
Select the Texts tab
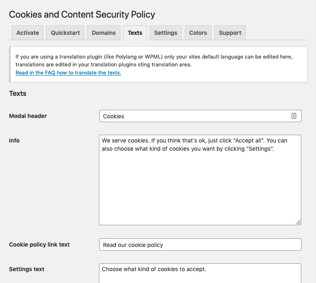(x=135, y=33)
